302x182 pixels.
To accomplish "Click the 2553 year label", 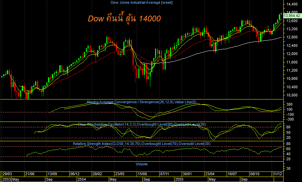I will (x=7, y=180).
